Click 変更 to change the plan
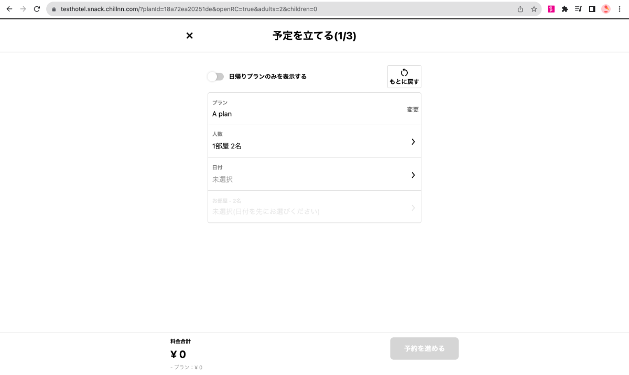This screenshot has height=375, width=629. [413, 110]
